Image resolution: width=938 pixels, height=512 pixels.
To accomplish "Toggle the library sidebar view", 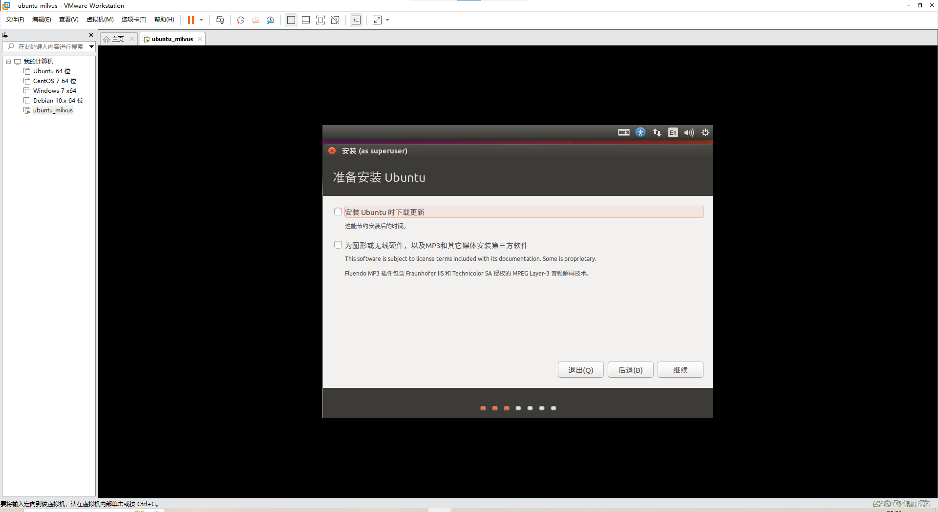I will pos(291,20).
